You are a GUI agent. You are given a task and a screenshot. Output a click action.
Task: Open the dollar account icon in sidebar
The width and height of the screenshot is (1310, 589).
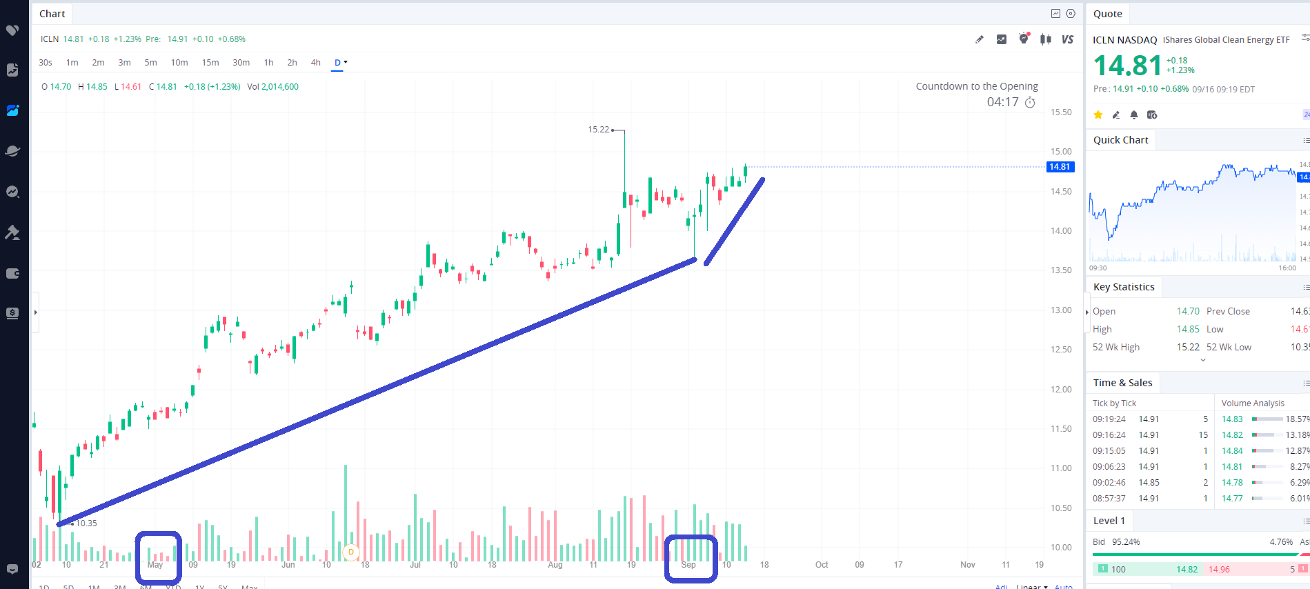pos(12,313)
